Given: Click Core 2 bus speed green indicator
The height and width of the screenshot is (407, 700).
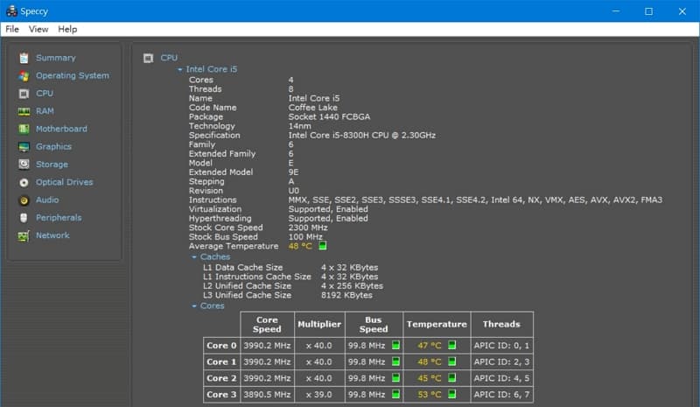Looking at the screenshot, I should pyautogui.click(x=395, y=378).
